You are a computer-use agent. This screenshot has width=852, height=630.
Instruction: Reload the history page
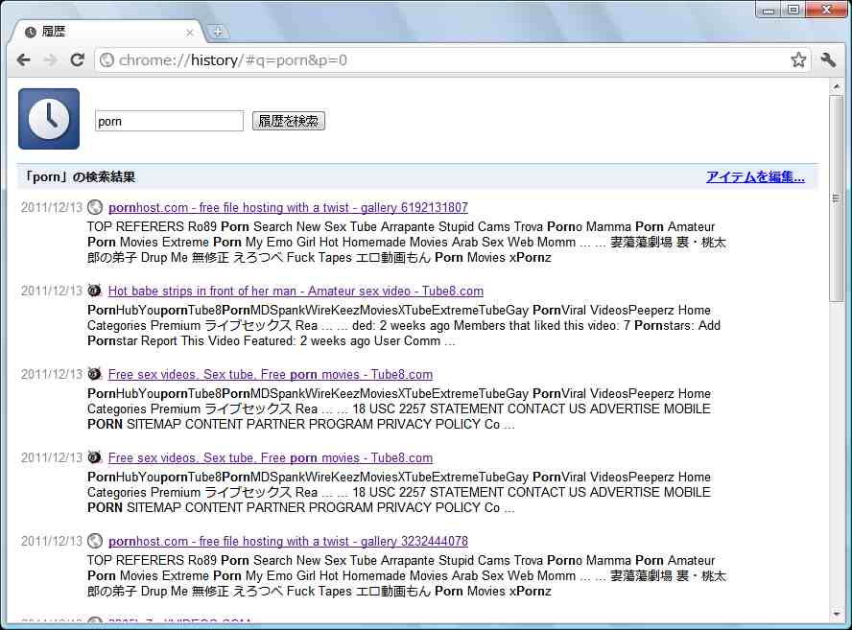tap(77, 59)
